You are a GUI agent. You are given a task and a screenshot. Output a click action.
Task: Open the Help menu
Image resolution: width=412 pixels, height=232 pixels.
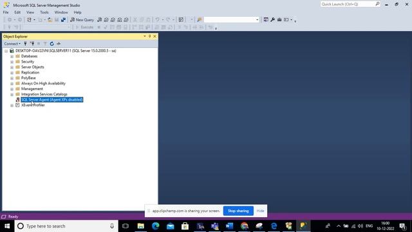pyautogui.click(x=77, y=12)
